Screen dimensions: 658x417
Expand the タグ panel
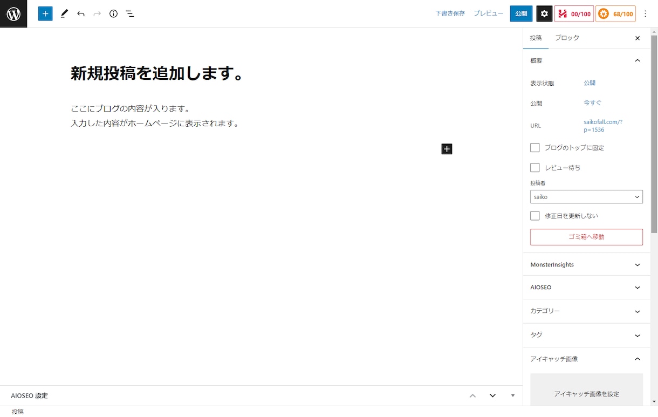coord(586,335)
